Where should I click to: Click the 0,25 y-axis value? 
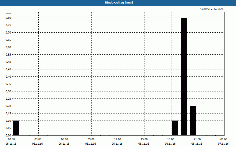(x=8, y=99)
